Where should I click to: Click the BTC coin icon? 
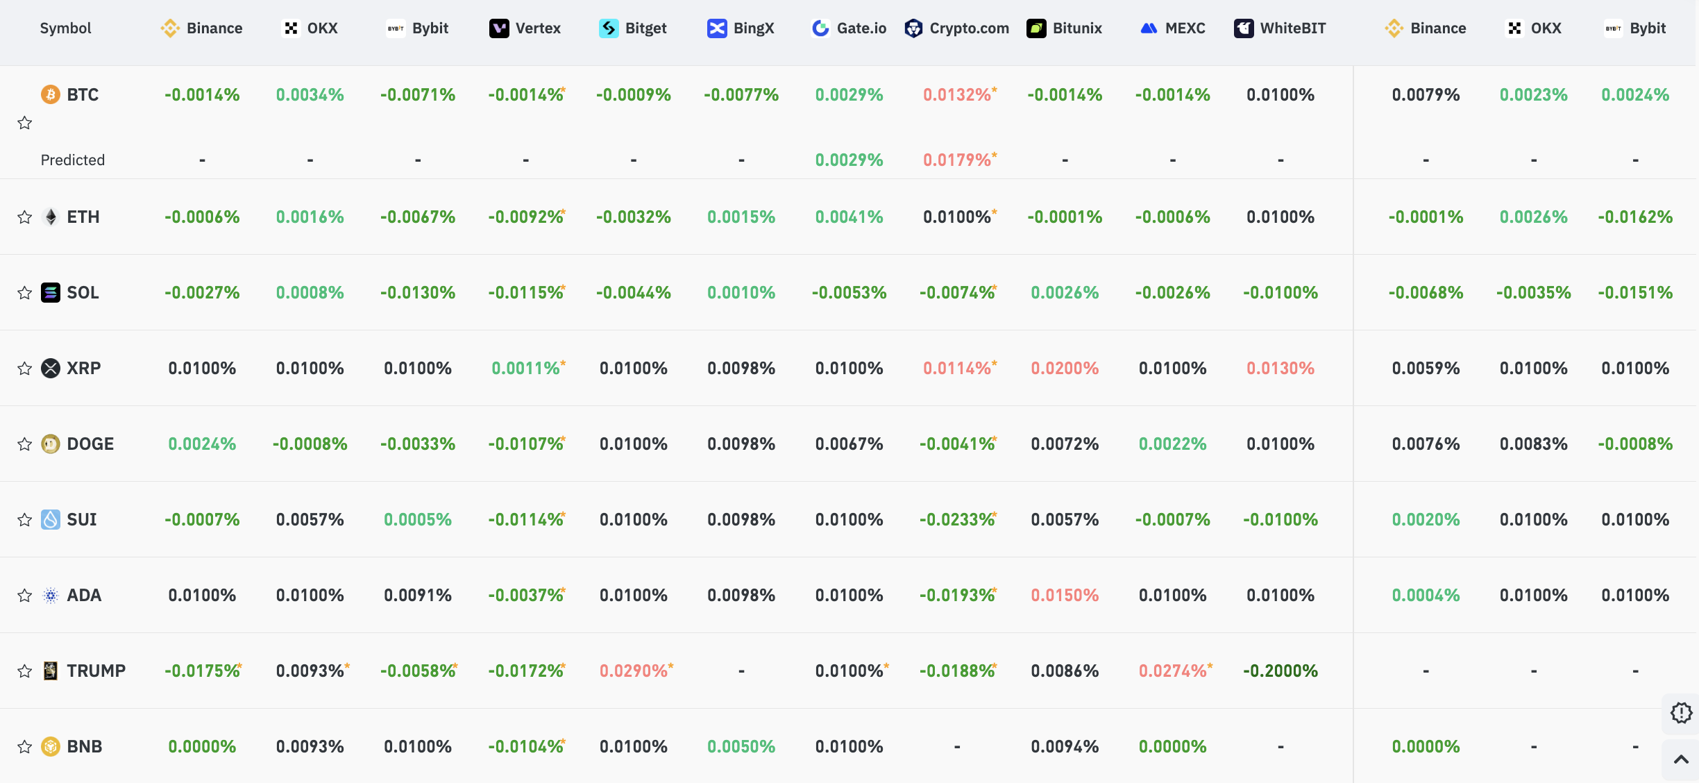point(51,94)
